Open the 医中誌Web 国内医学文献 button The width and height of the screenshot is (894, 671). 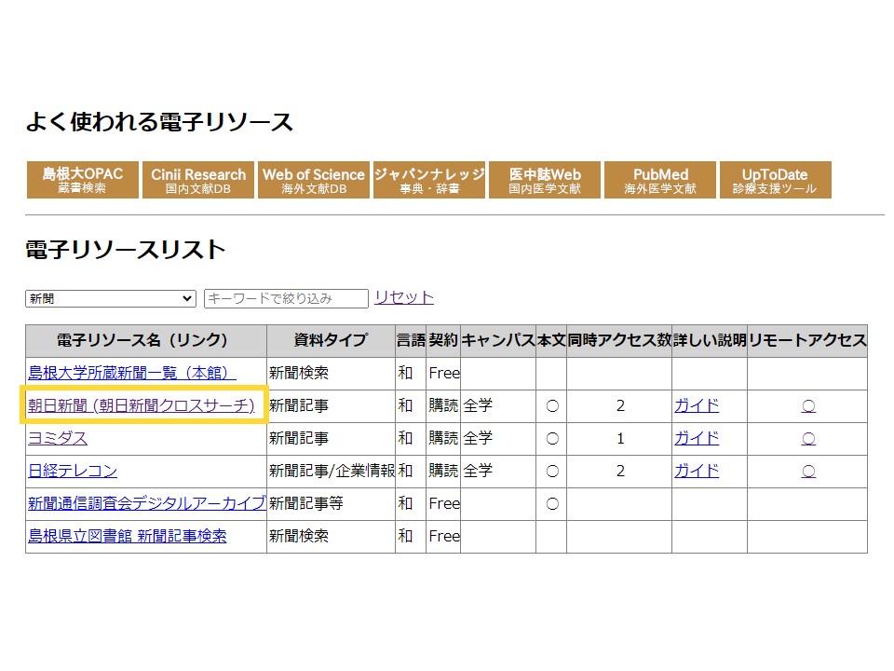pyautogui.click(x=545, y=180)
